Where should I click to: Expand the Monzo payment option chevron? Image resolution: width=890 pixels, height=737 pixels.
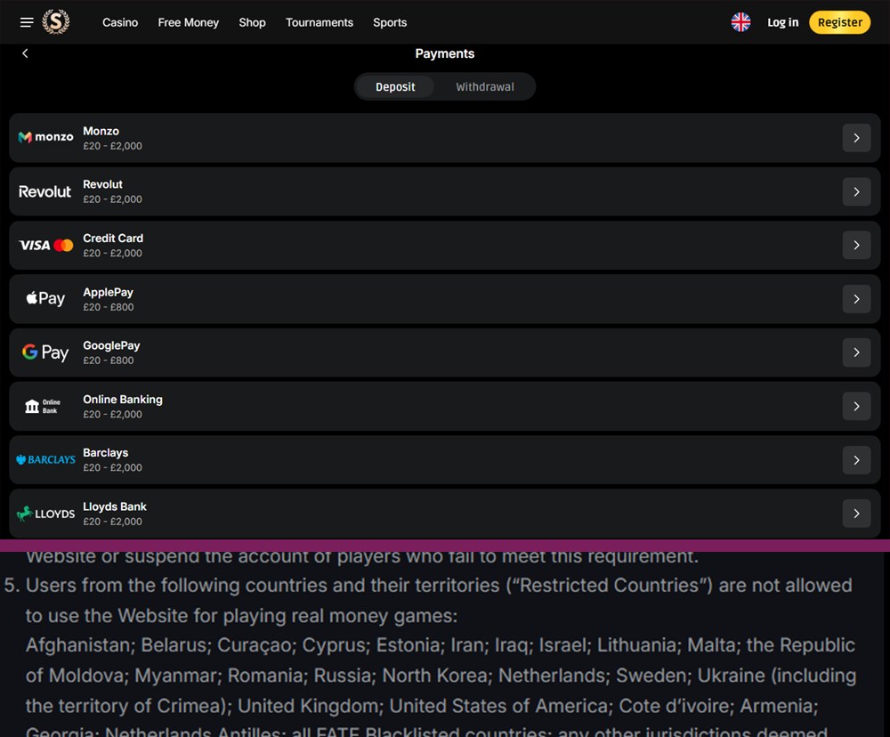856,138
